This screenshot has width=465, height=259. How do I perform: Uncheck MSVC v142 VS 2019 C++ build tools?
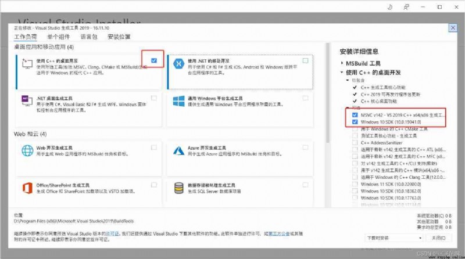[x=355, y=115]
